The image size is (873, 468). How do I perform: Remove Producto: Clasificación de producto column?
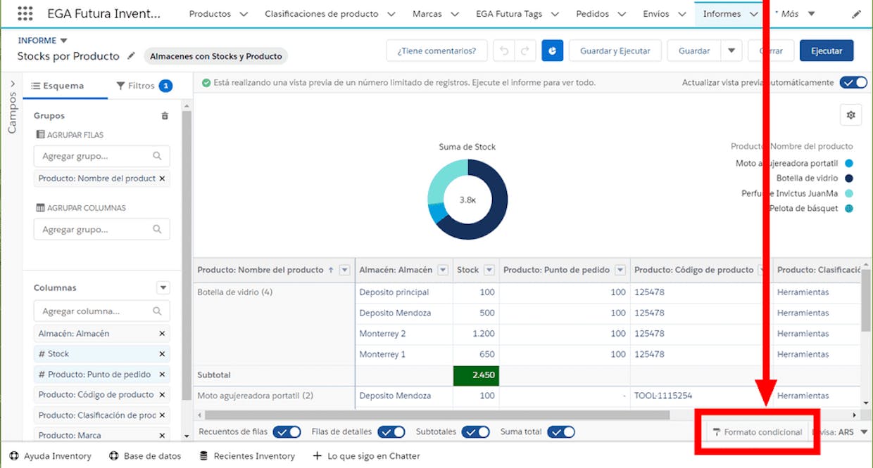pyautogui.click(x=162, y=415)
